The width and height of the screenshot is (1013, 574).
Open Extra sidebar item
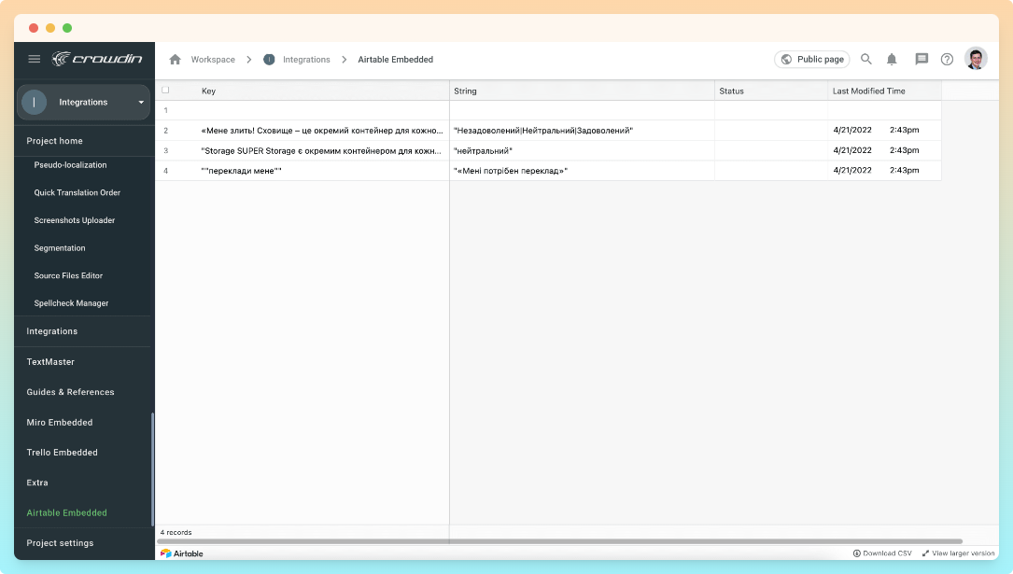36,483
